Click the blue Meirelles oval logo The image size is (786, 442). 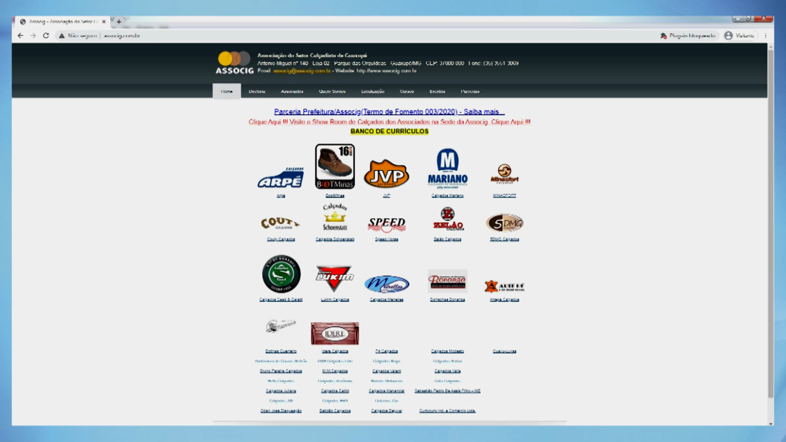pyautogui.click(x=386, y=284)
